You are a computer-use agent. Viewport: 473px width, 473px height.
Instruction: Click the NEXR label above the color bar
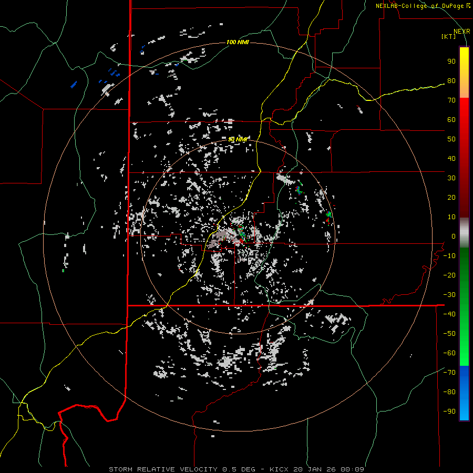click(462, 32)
